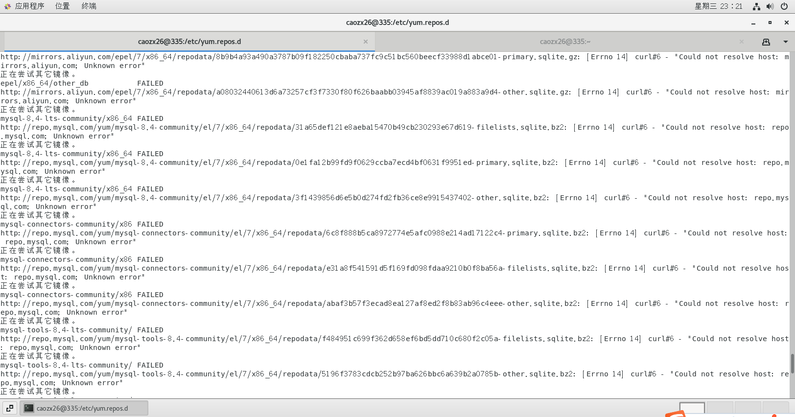The height and width of the screenshot is (417, 795).
Task: Open the 终端 top-bar menu
Action: [x=89, y=6]
